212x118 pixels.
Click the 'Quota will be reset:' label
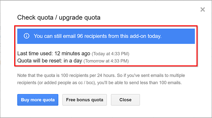(x=40, y=61)
